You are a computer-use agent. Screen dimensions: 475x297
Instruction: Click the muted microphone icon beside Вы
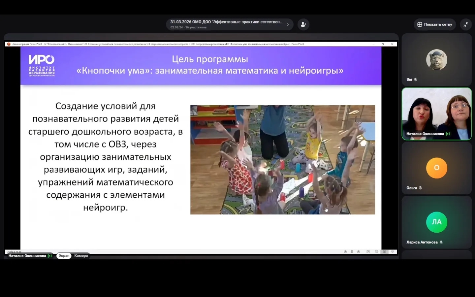coord(416,80)
